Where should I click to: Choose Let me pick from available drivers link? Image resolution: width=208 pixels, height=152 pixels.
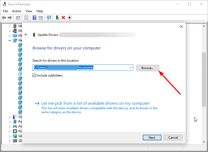click(x=96, y=103)
